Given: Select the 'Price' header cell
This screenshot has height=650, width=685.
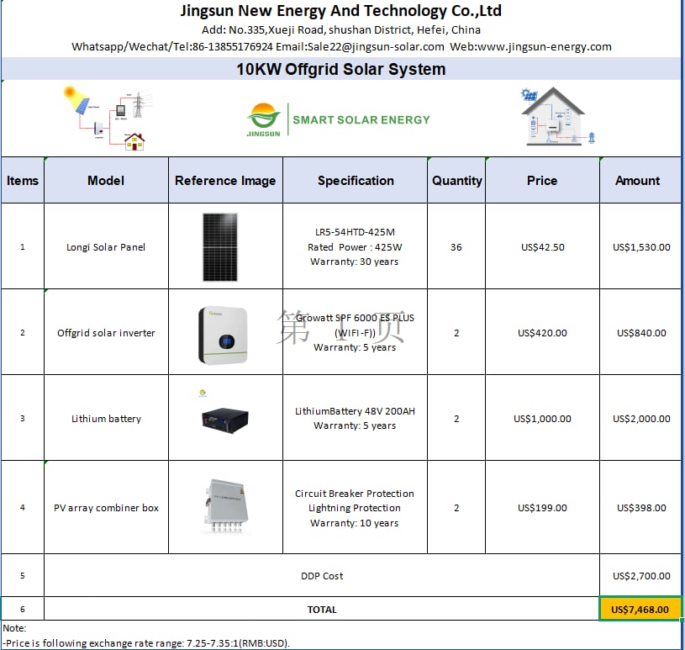Looking at the screenshot, I should [542, 181].
